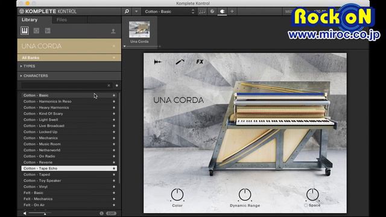Click the EDIT button at browser bottom
Screen dimensions: 386x217
pos(111,213)
